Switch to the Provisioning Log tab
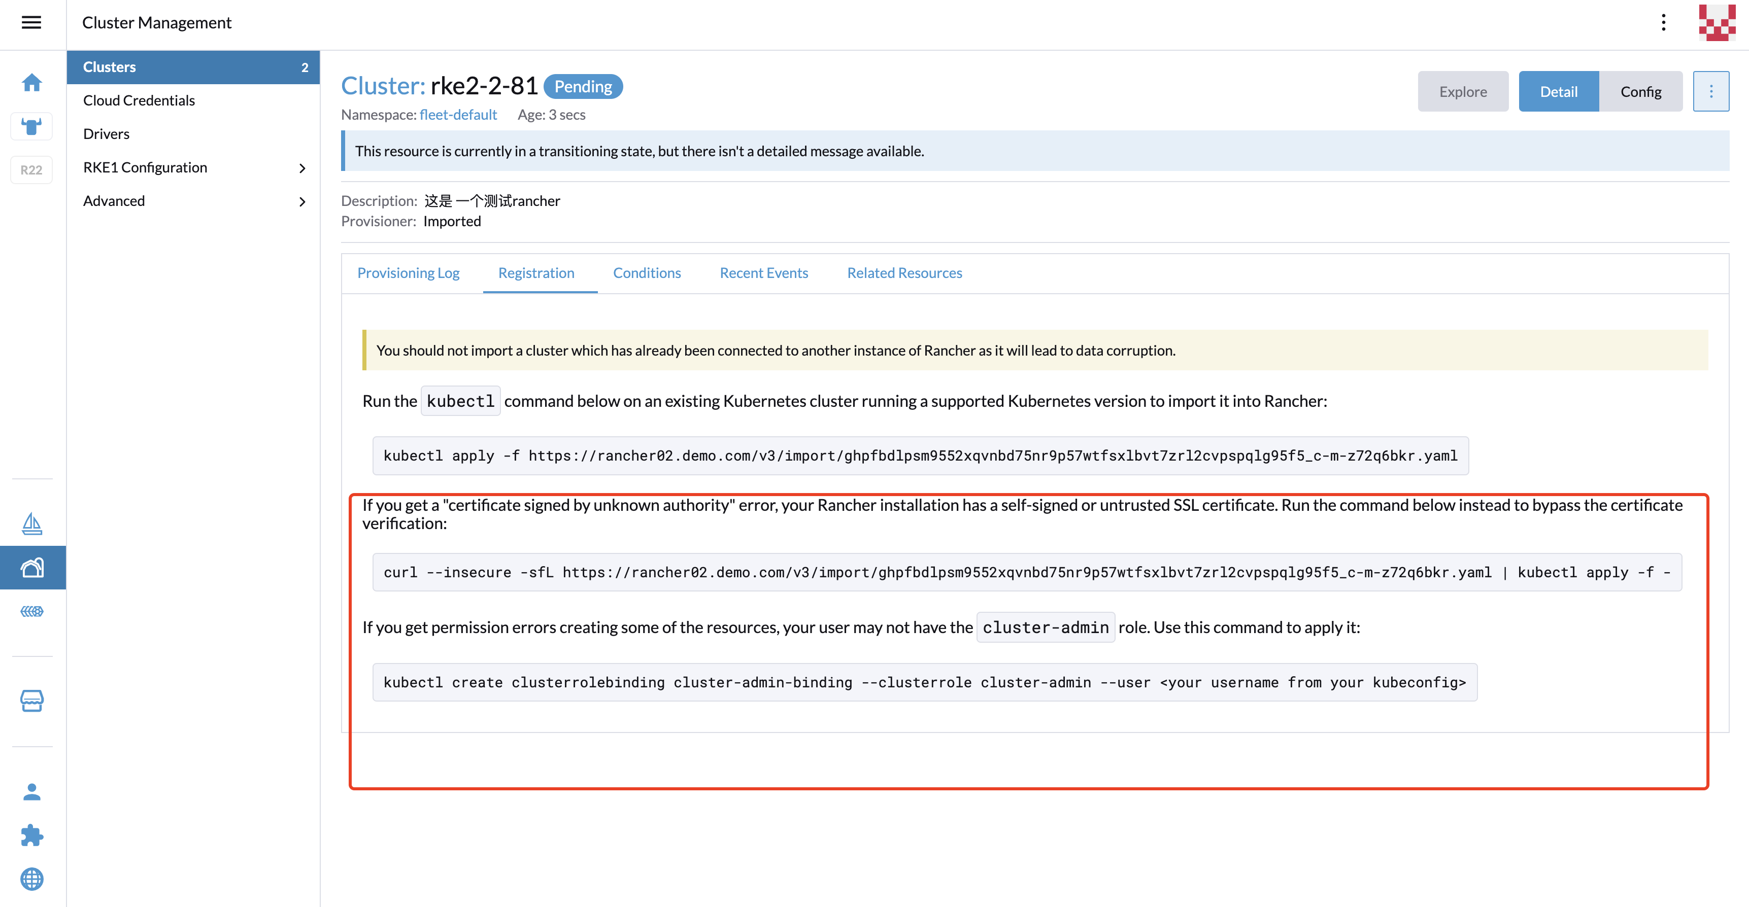Viewport: 1749px width, 907px height. [x=408, y=273]
